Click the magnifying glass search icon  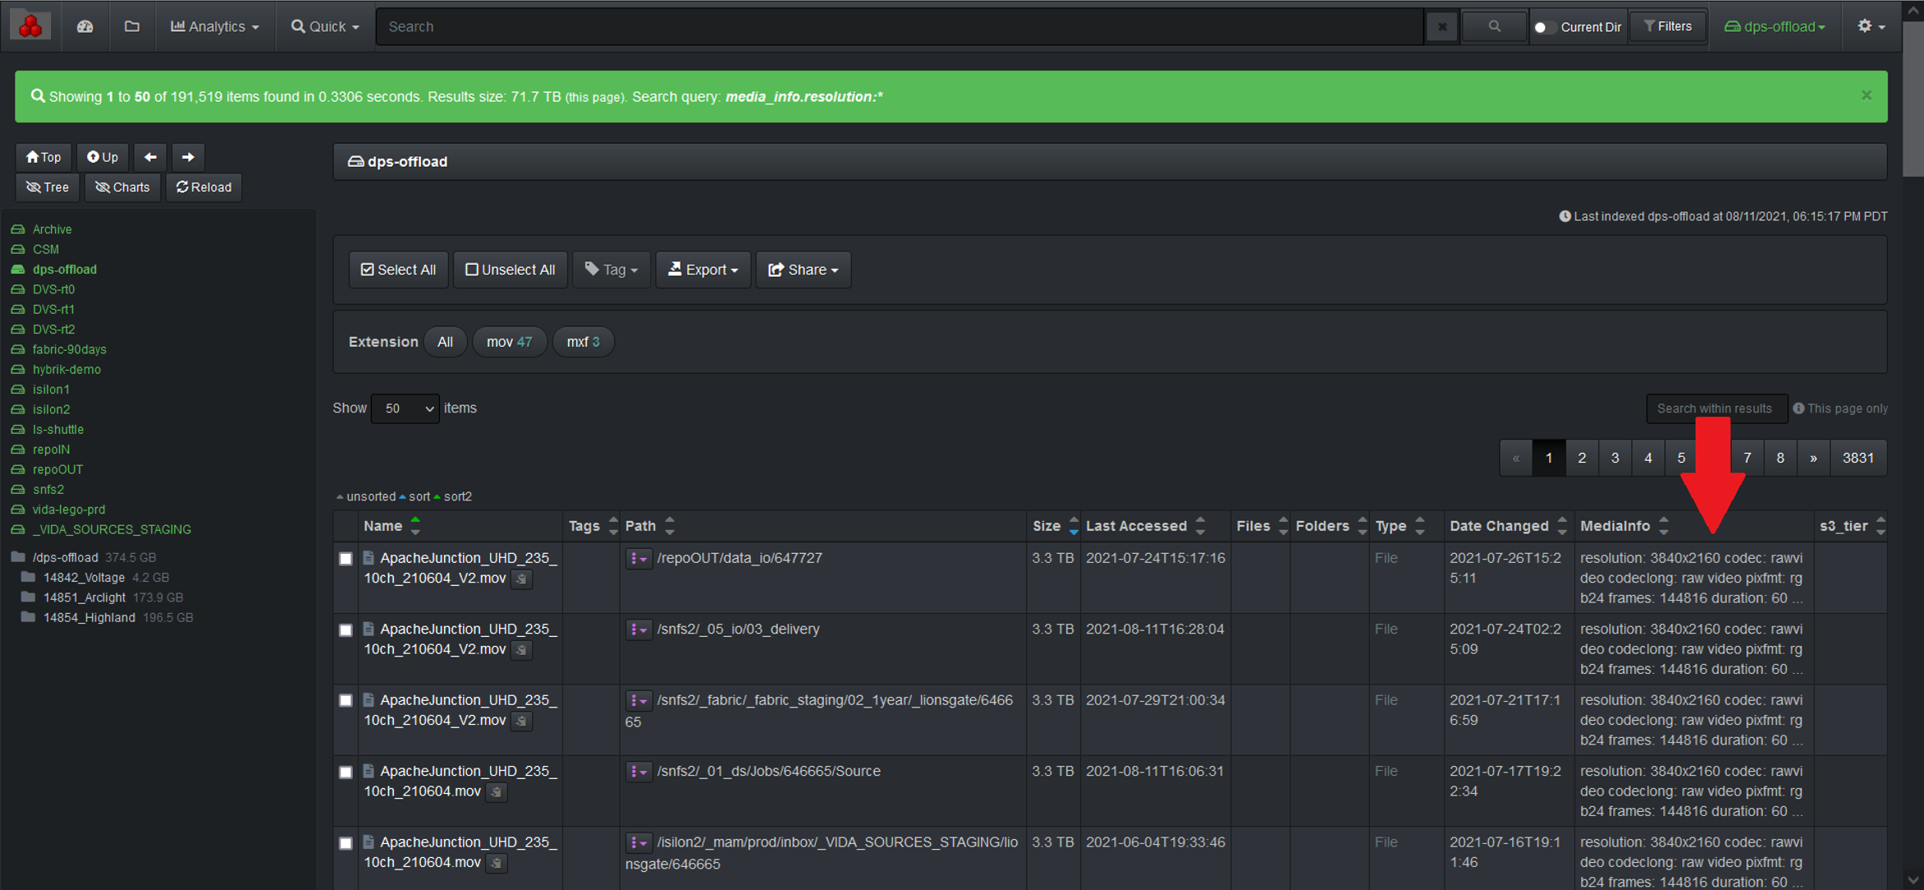(1494, 25)
